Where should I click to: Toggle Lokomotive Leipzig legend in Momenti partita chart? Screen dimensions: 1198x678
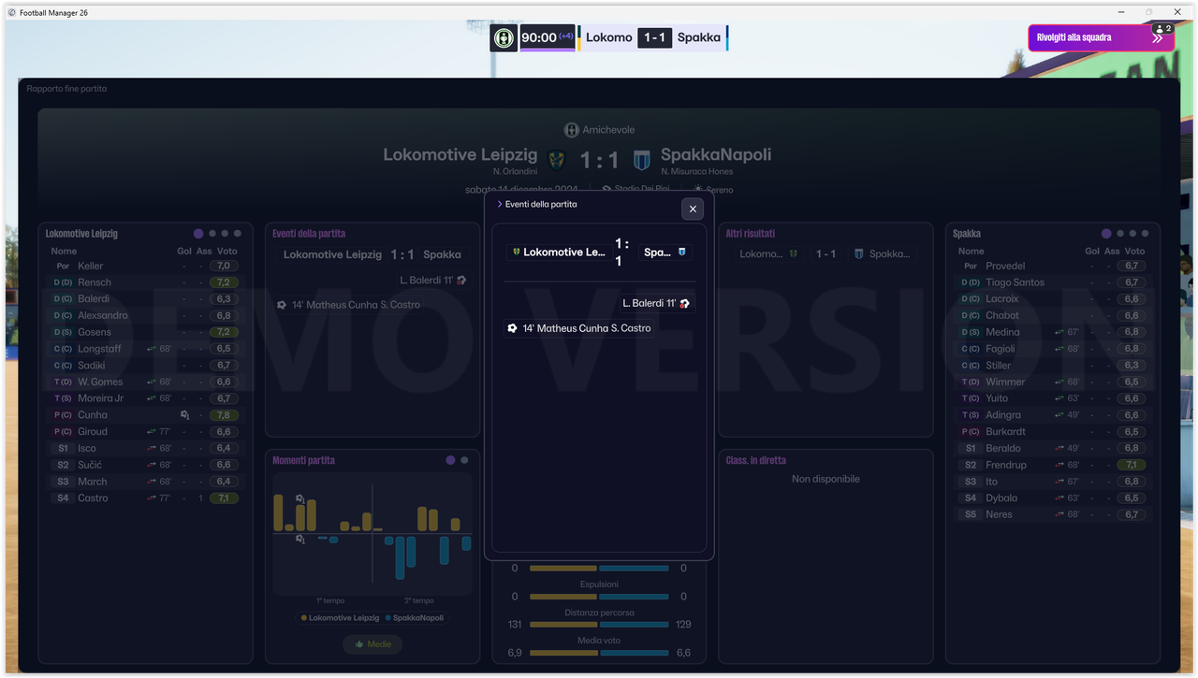point(340,618)
